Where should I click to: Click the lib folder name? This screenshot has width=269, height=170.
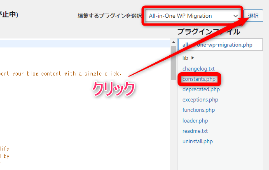185,58
